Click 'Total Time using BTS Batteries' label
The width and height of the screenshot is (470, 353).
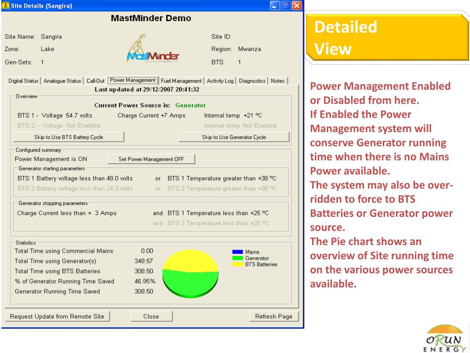coord(57,271)
